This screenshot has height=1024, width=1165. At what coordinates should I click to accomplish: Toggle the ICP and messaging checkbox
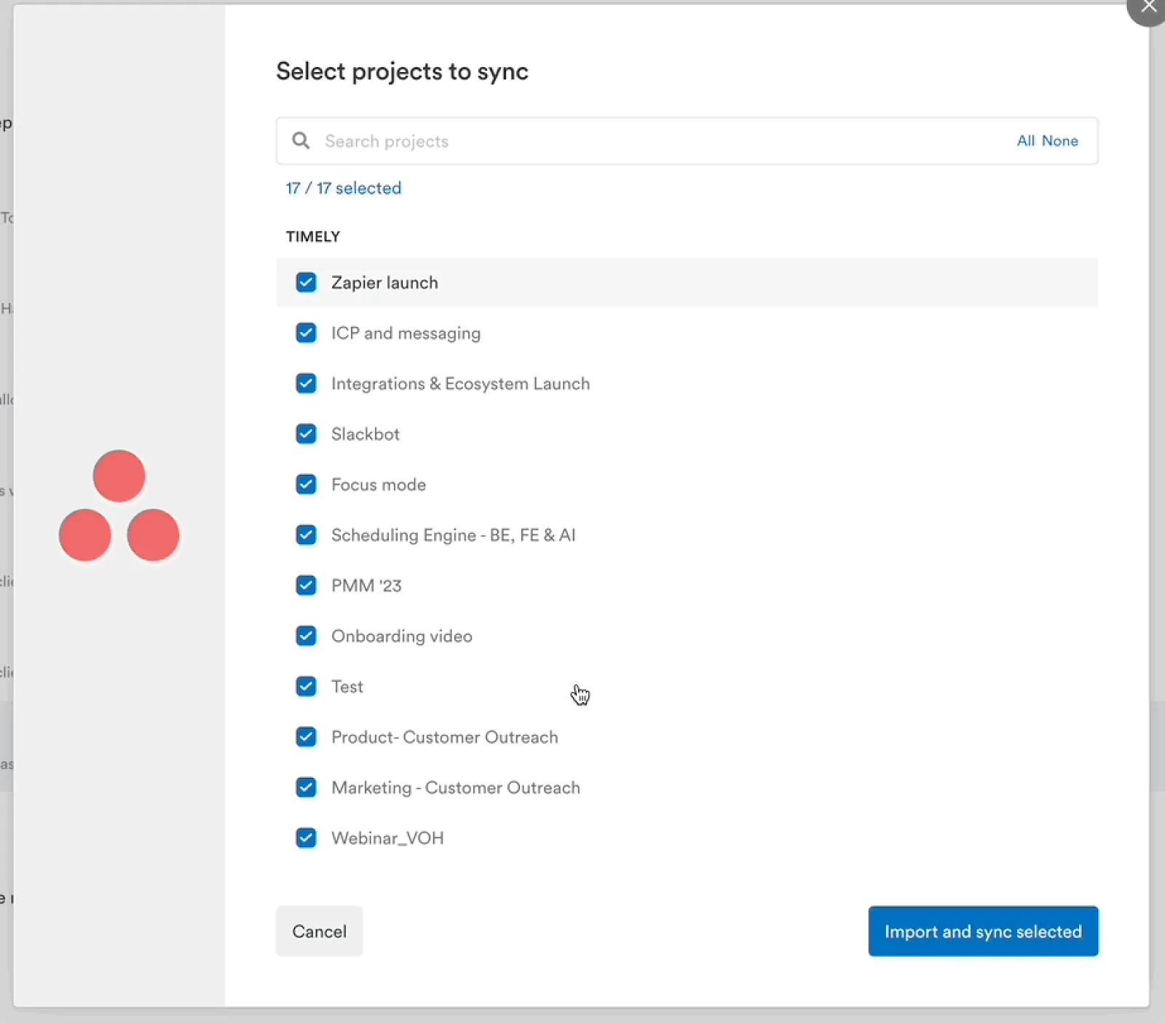(x=307, y=333)
